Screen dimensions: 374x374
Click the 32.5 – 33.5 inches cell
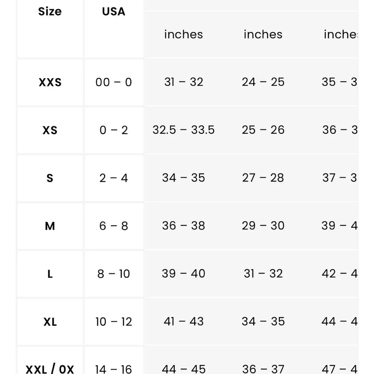184,130
